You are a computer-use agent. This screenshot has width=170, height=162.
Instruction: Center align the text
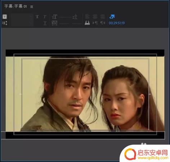[95, 17]
